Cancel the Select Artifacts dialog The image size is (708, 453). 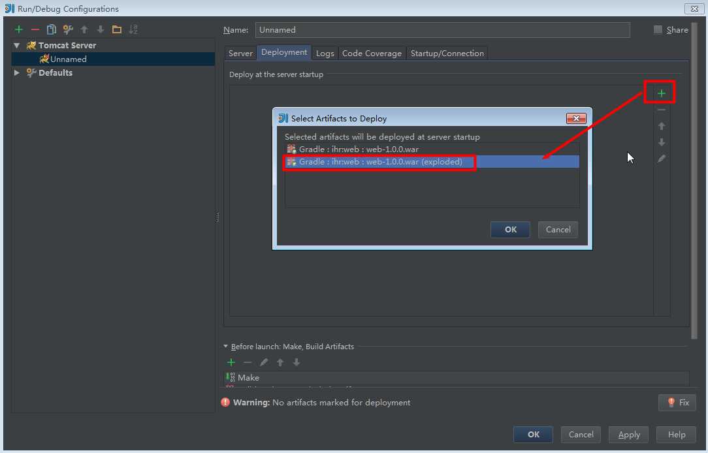coord(558,230)
